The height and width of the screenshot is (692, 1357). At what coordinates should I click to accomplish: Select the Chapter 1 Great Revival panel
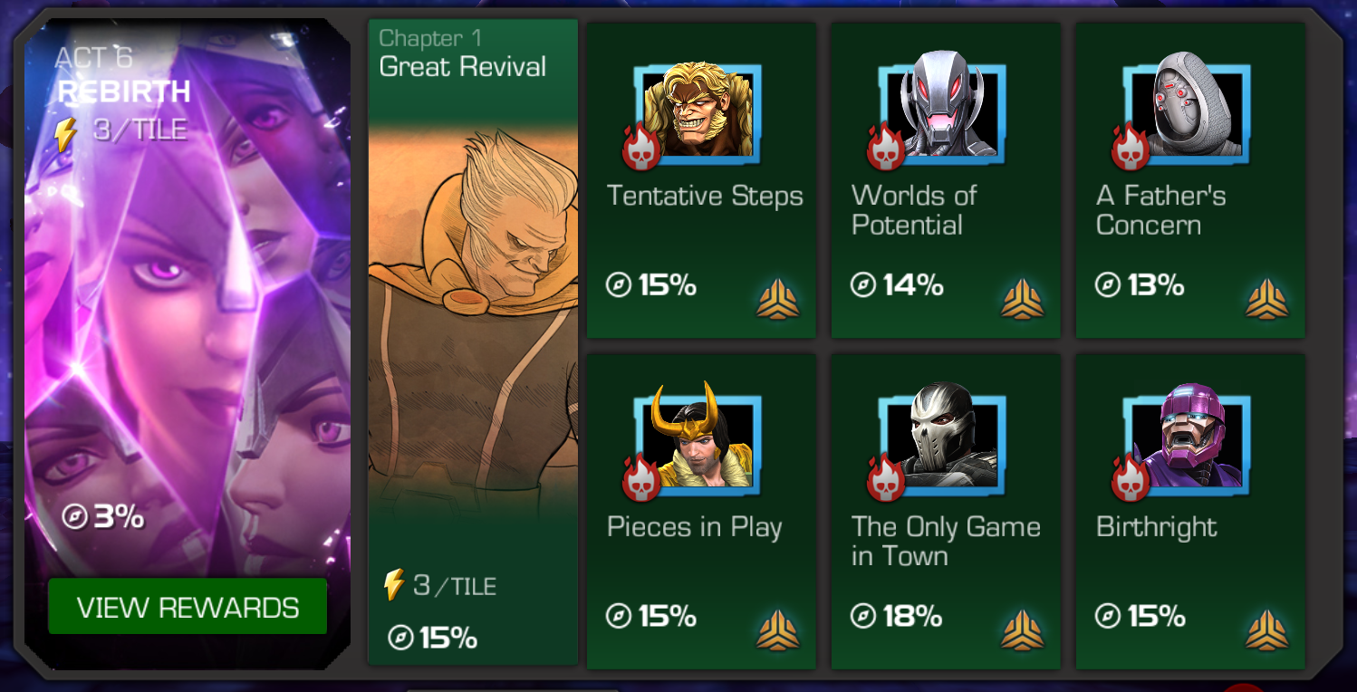coord(473,342)
